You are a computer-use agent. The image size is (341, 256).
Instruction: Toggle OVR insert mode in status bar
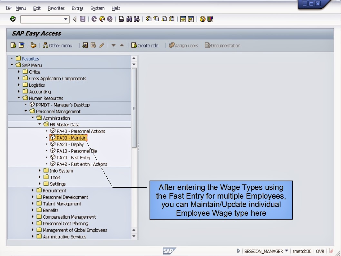coord(320,251)
